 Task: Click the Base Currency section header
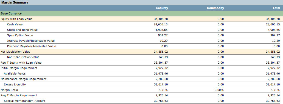tap(11, 13)
